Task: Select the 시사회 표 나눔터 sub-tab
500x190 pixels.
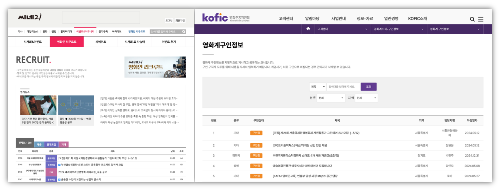Action: (135, 42)
